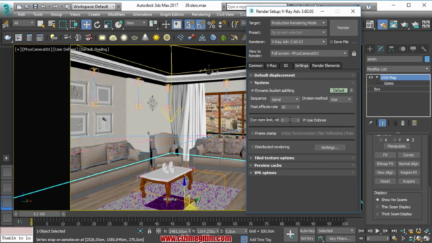Select Thick Seam Display option

coord(377,214)
